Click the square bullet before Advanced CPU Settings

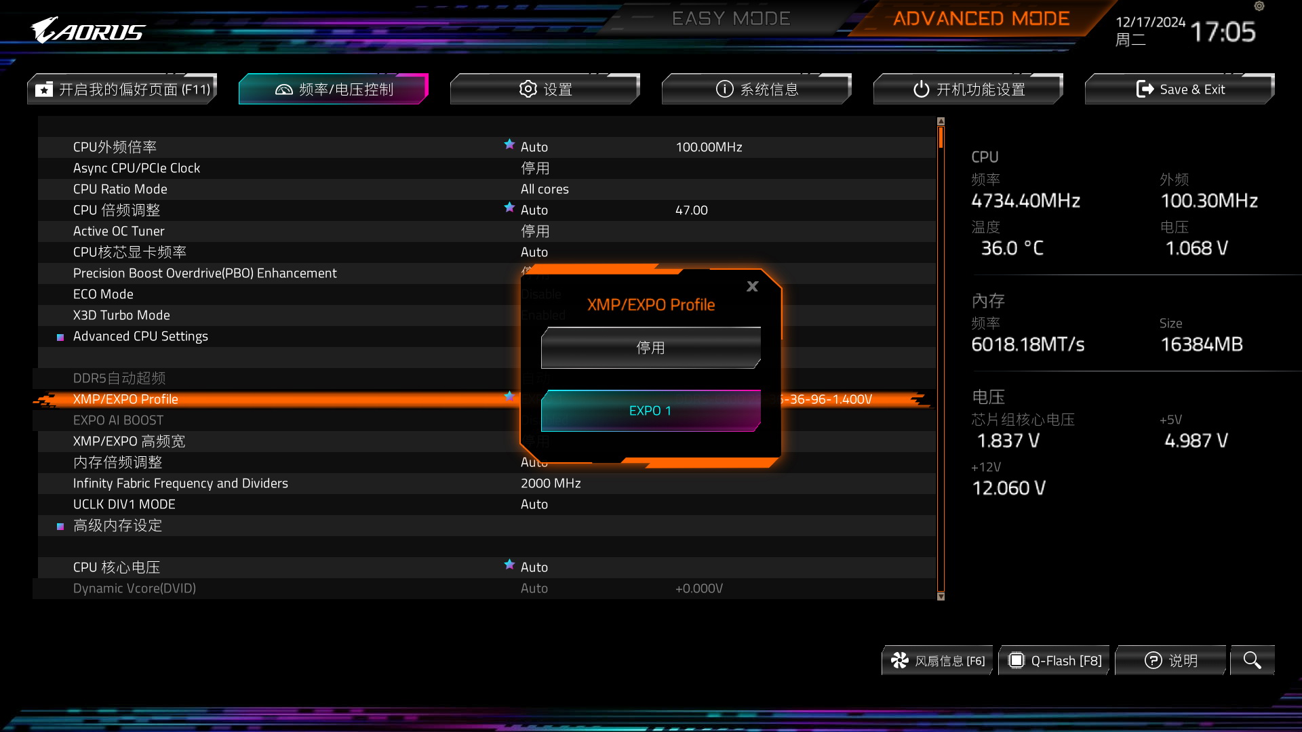[60, 337]
